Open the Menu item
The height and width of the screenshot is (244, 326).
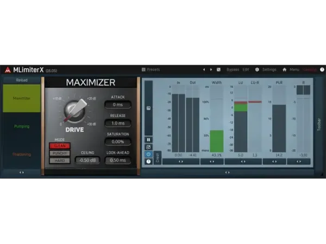294,69
